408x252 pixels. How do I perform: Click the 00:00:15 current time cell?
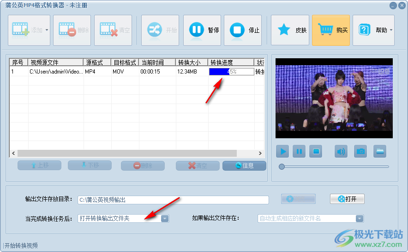coord(157,72)
